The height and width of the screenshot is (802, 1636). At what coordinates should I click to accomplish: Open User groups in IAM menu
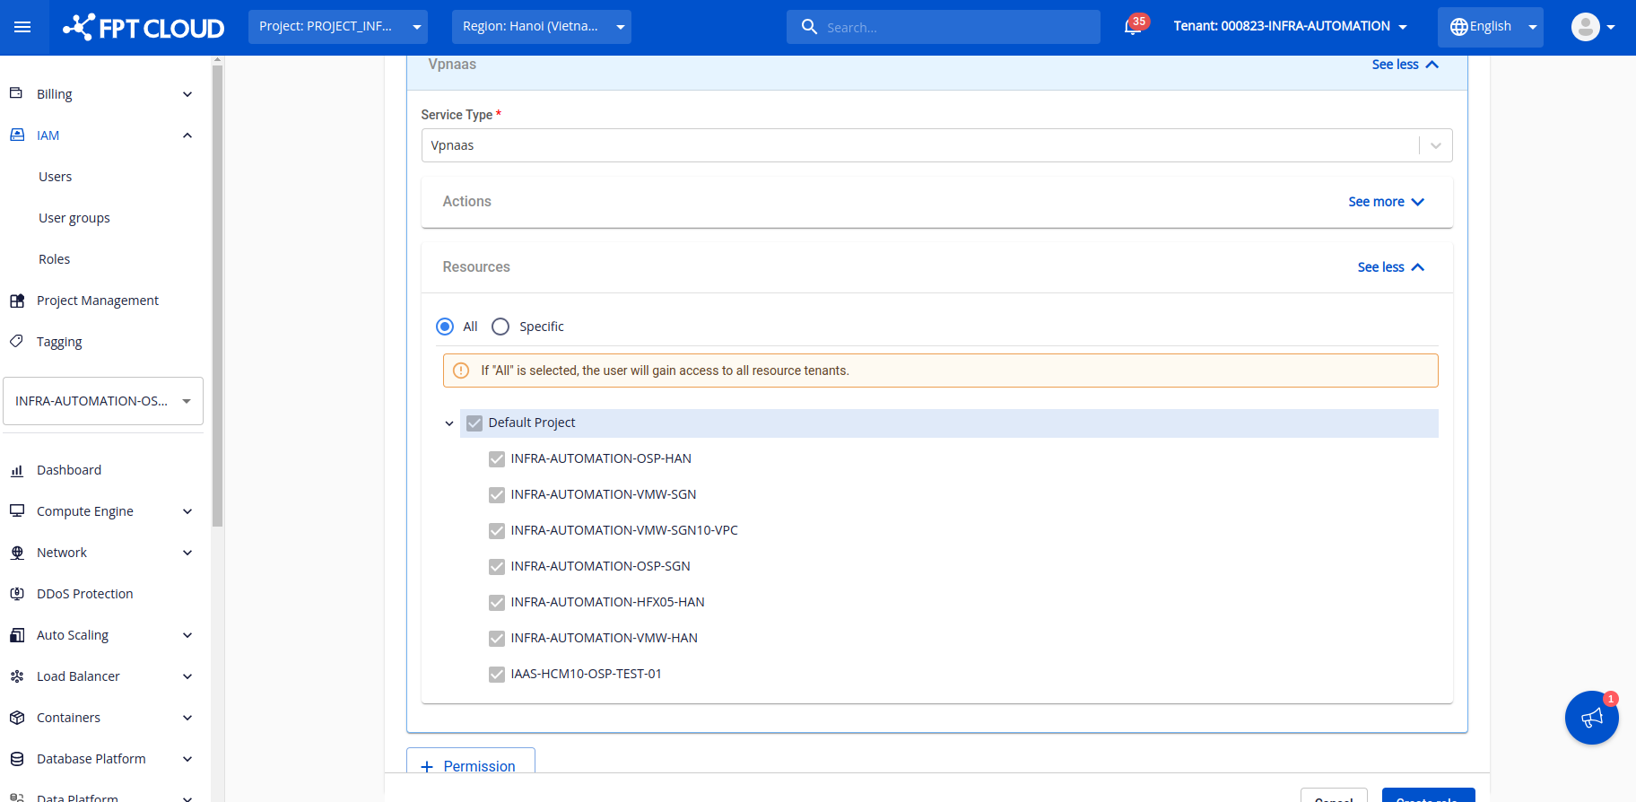(74, 218)
